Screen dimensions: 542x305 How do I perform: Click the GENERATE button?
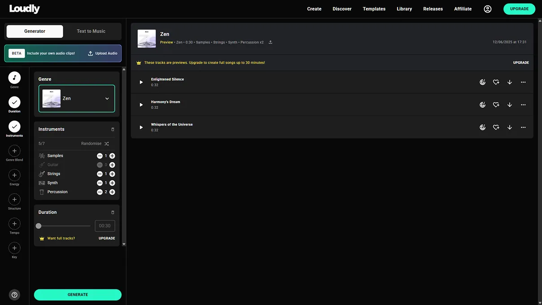click(x=78, y=295)
